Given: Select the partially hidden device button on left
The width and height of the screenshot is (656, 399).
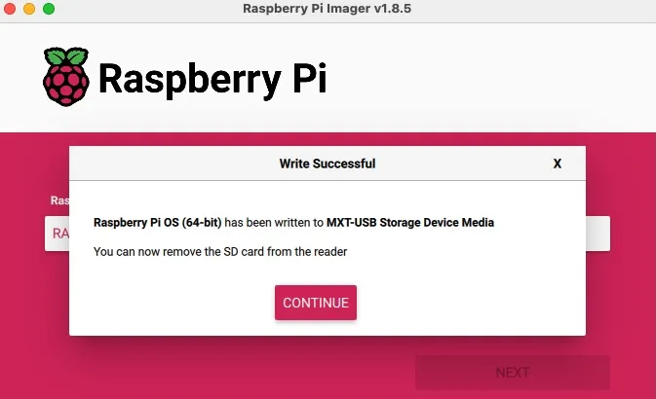Looking at the screenshot, I should 57,234.
